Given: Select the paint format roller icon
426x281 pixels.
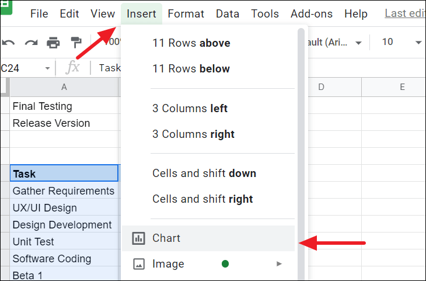Looking at the screenshot, I should (x=76, y=43).
